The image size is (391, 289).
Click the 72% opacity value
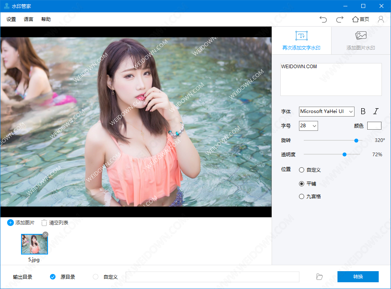tap(377, 155)
